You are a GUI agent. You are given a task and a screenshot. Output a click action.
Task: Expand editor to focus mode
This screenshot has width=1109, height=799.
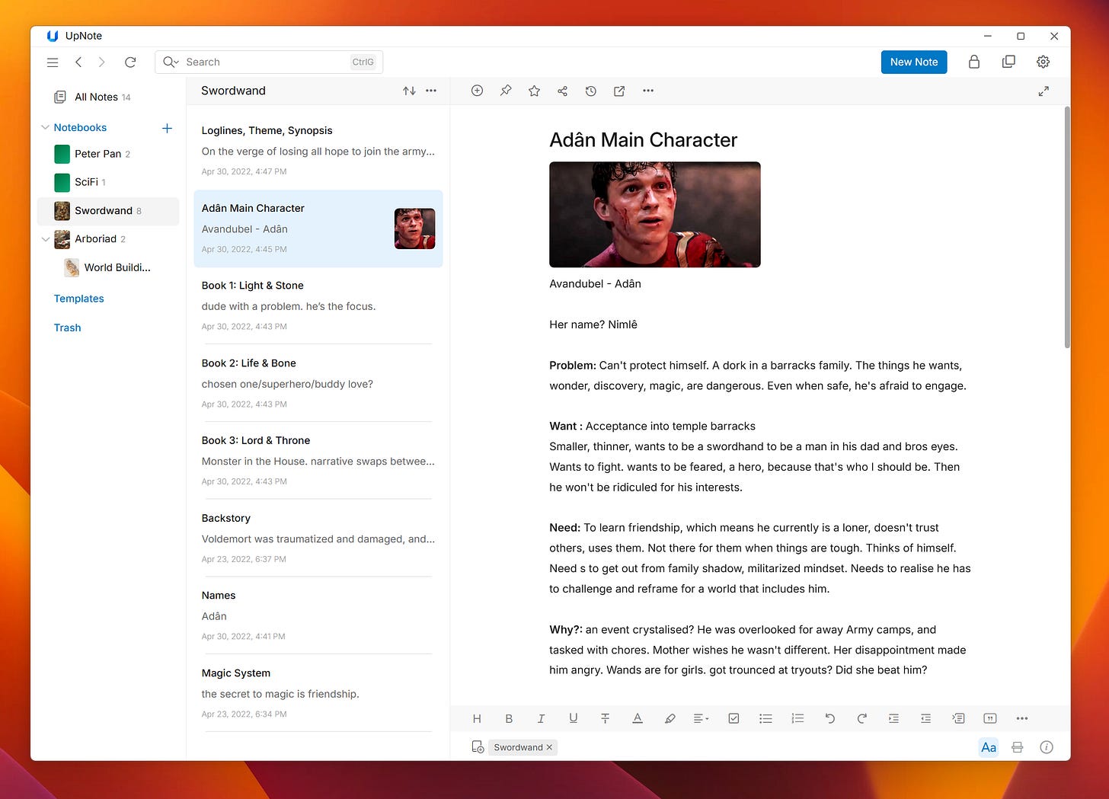pos(1043,91)
